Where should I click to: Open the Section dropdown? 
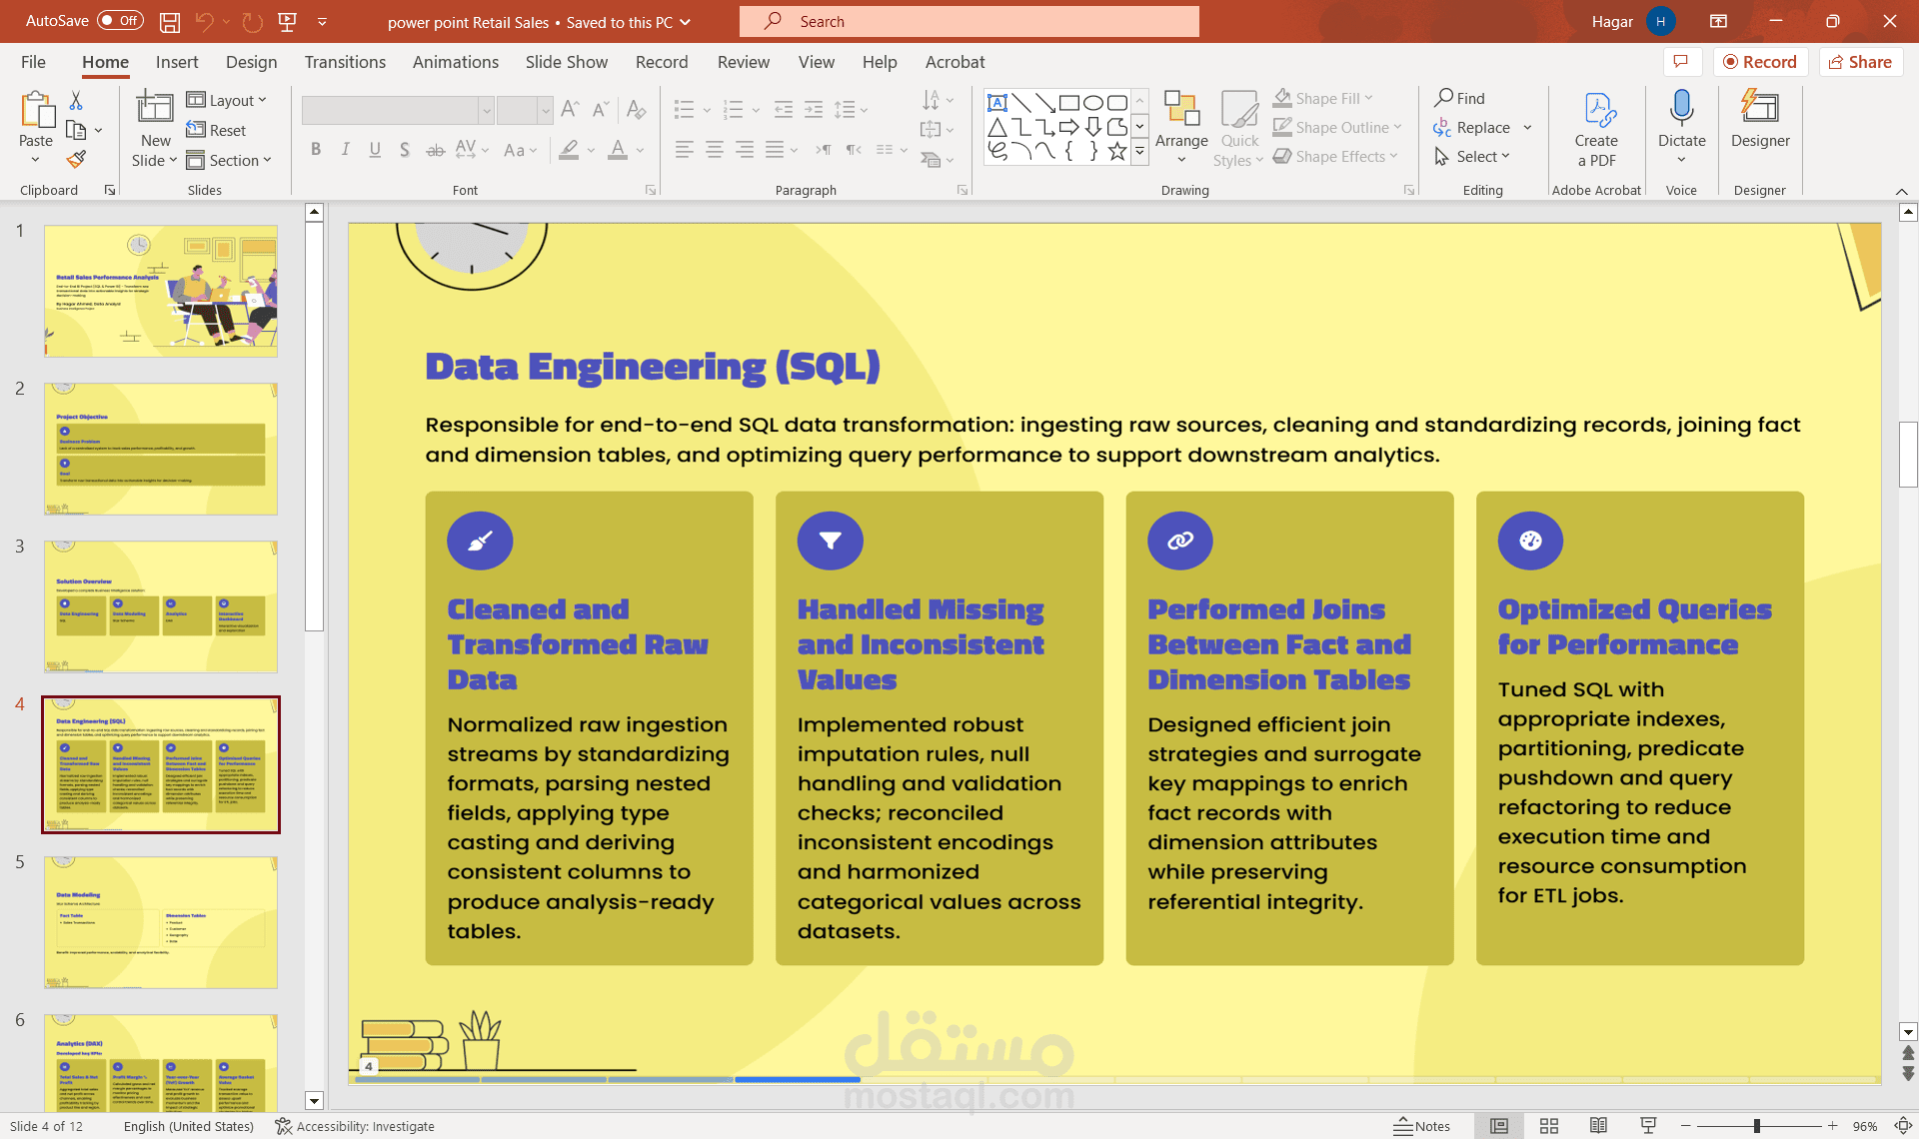[230, 160]
